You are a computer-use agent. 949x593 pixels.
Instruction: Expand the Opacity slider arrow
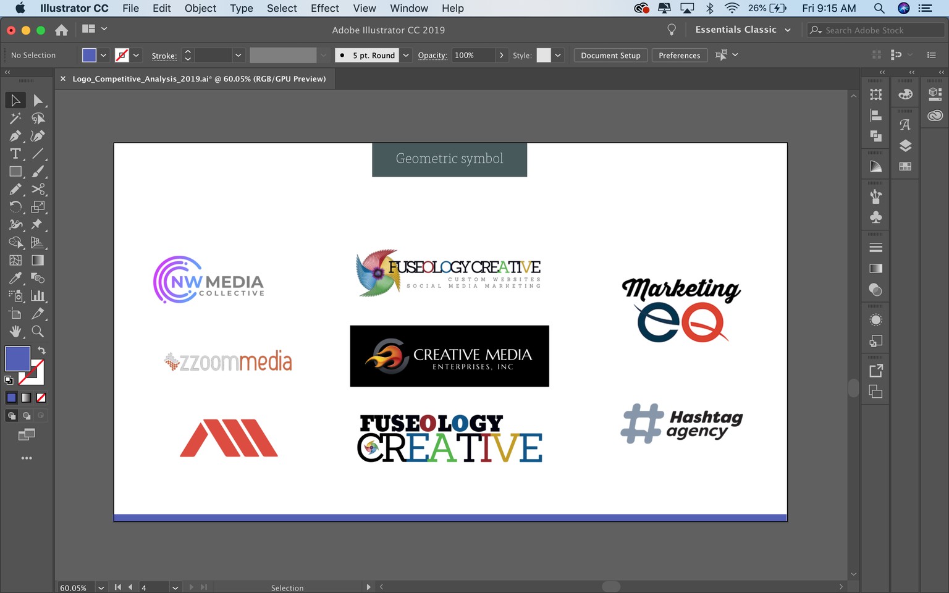tap(501, 55)
